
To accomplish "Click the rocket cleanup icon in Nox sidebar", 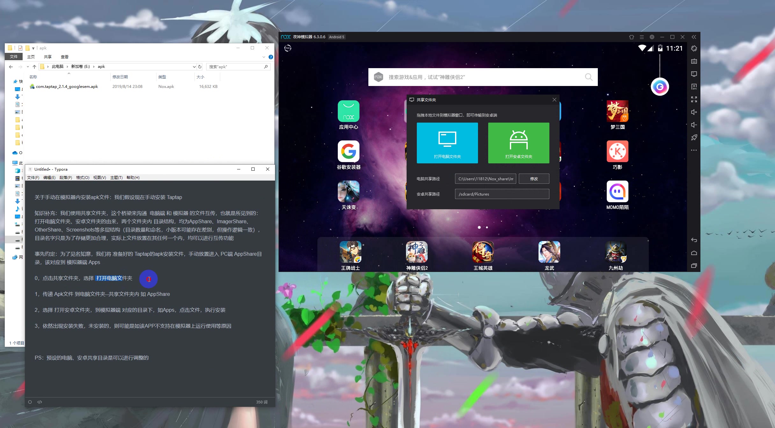I will coord(694,138).
